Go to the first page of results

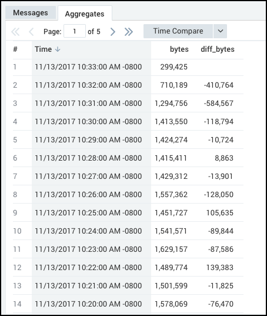click(x=15, y=32)
